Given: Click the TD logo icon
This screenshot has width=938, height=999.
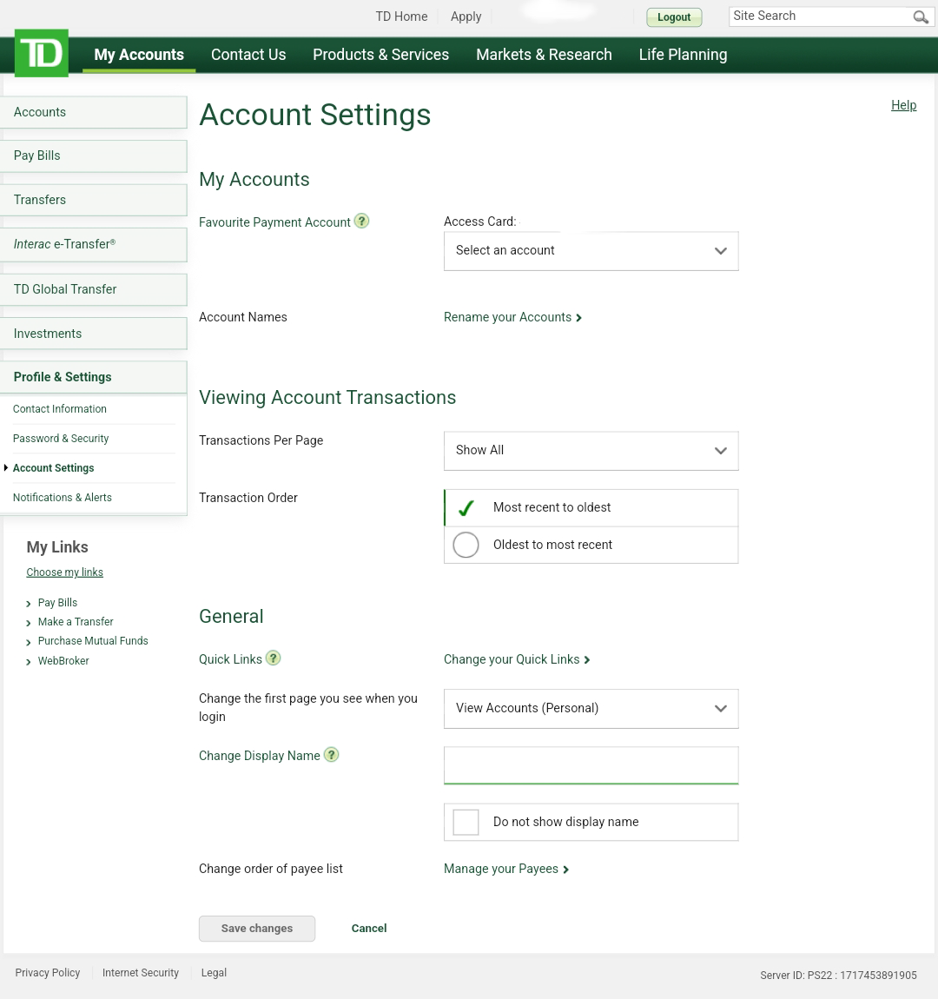Looking at the screenshot, I should tap(42, 54).
